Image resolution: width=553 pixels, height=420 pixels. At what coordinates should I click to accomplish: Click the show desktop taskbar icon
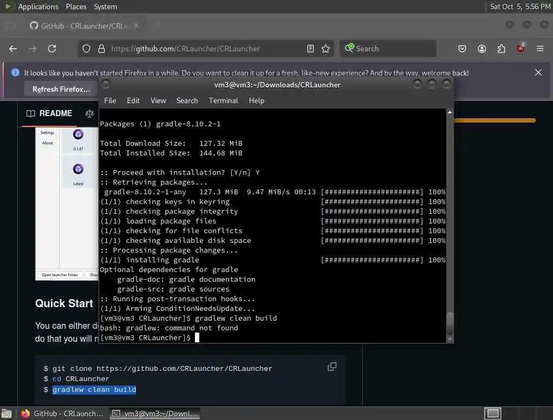point(6,414)
